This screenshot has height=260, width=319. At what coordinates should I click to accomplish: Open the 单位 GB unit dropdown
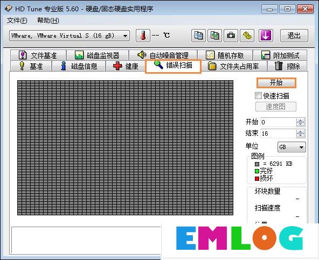[x=292, y=147]
